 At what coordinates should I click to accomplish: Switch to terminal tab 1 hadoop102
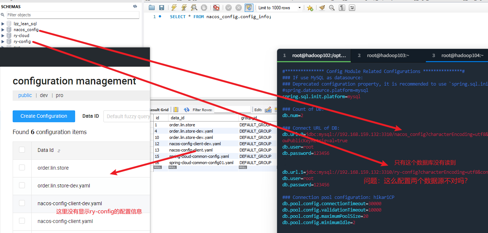(x=314, y=55)
